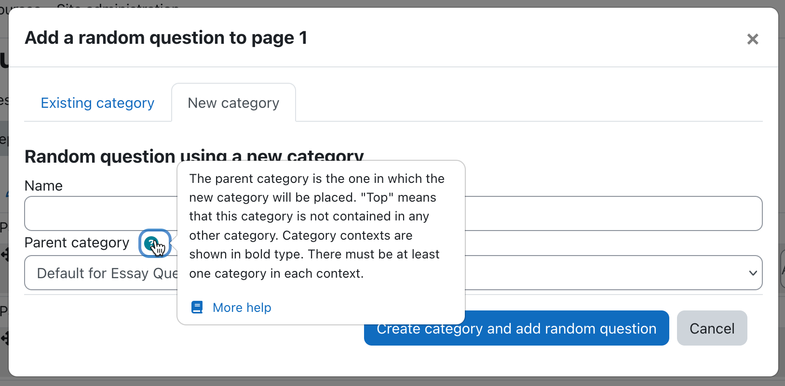Click the parent category help tooltip text

pyautogui.click(x=317, y=226)
